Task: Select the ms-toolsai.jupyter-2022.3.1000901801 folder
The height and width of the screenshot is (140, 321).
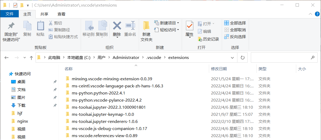Action: coord(109,107)
